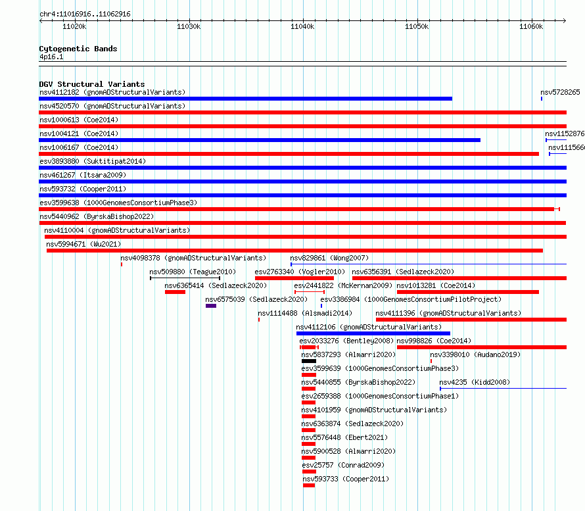585x511 pixels.
Task: Select nsv4111396 gnomAD variant label
Action: pos(448,313)
